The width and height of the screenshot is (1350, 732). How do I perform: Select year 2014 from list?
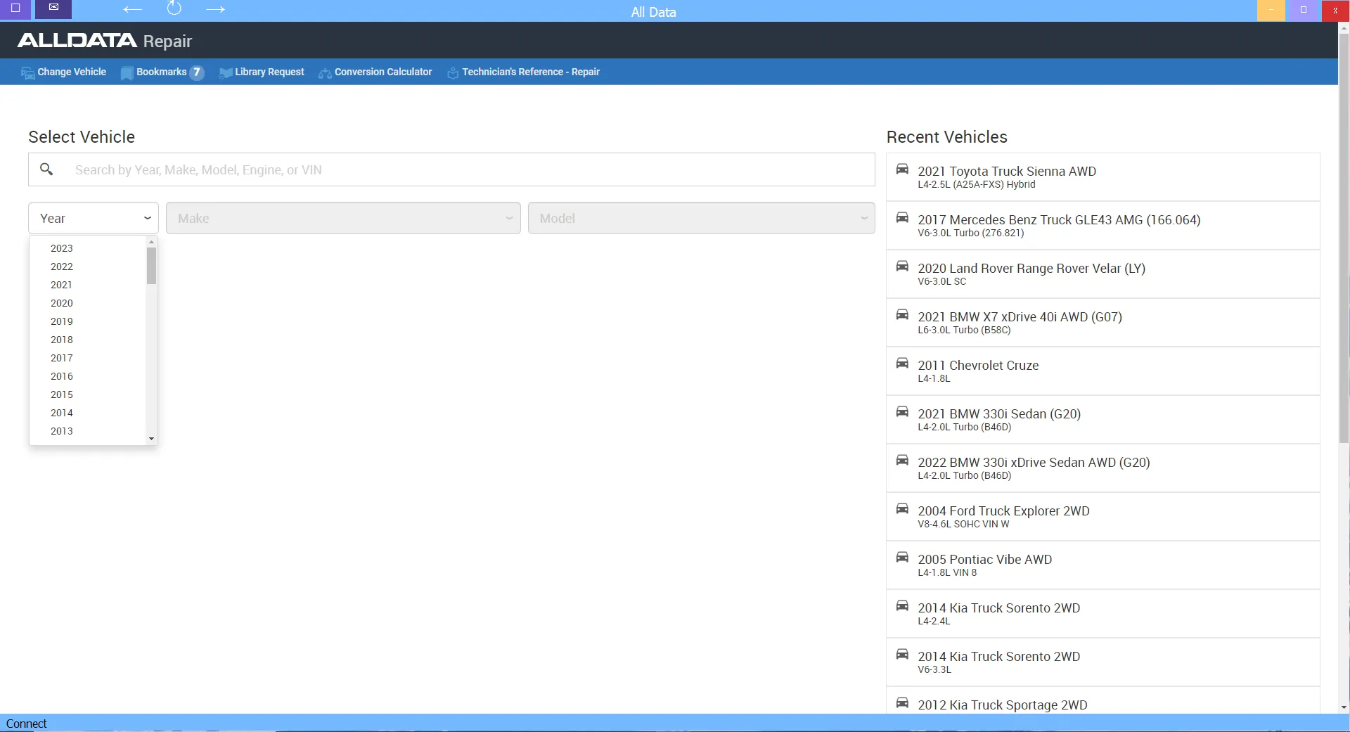pyautogui.click(x=62, y=413)
